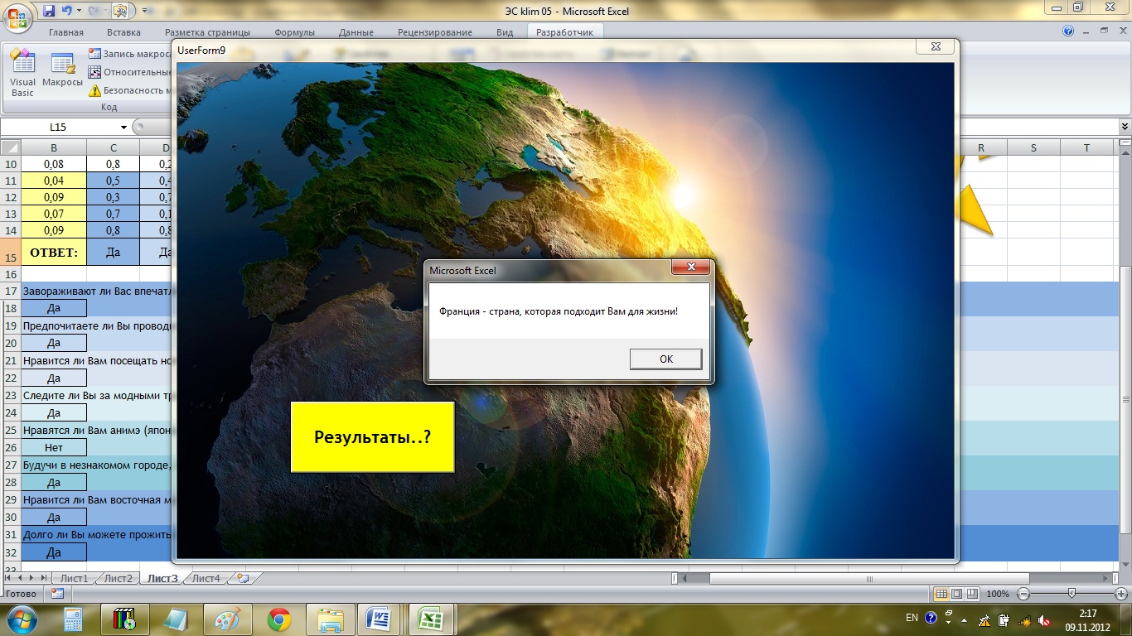The width and height of the screenshot is (1132, 636).
Task: Select the Разработчик tab
Action: tap(566, 32)
